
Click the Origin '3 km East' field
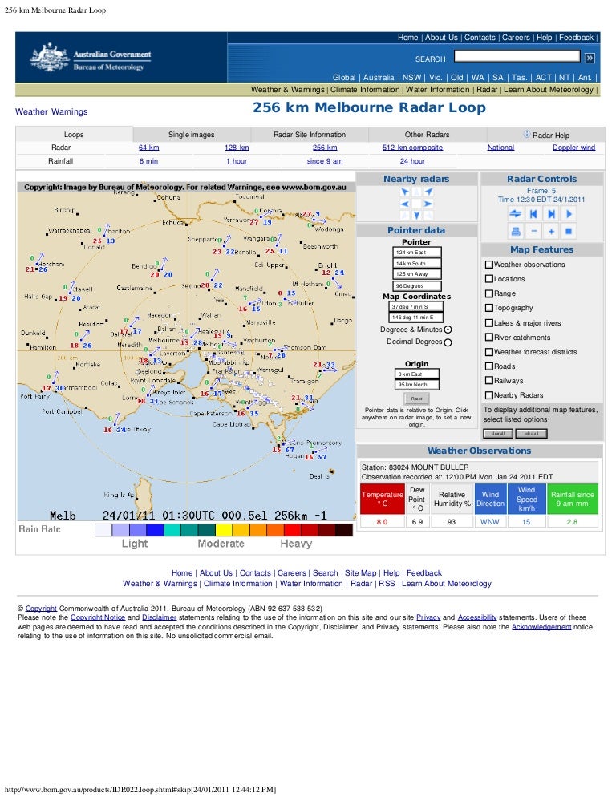point(416,374)
